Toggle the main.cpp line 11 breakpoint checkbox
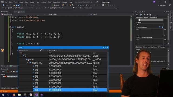 point(4,77)
